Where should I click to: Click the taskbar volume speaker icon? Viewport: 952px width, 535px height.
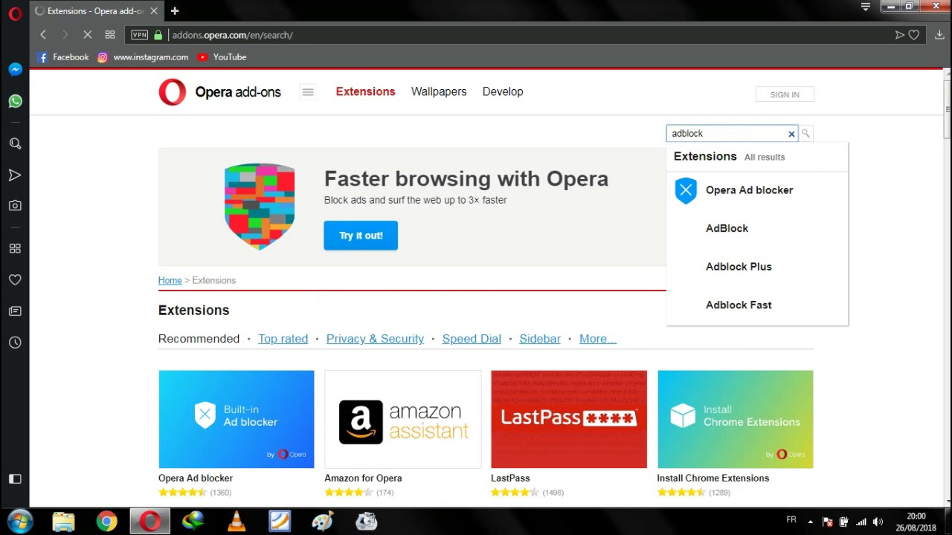tap(878, 522)
